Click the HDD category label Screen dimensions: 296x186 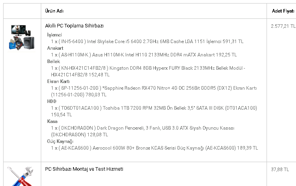pos(52,101)
